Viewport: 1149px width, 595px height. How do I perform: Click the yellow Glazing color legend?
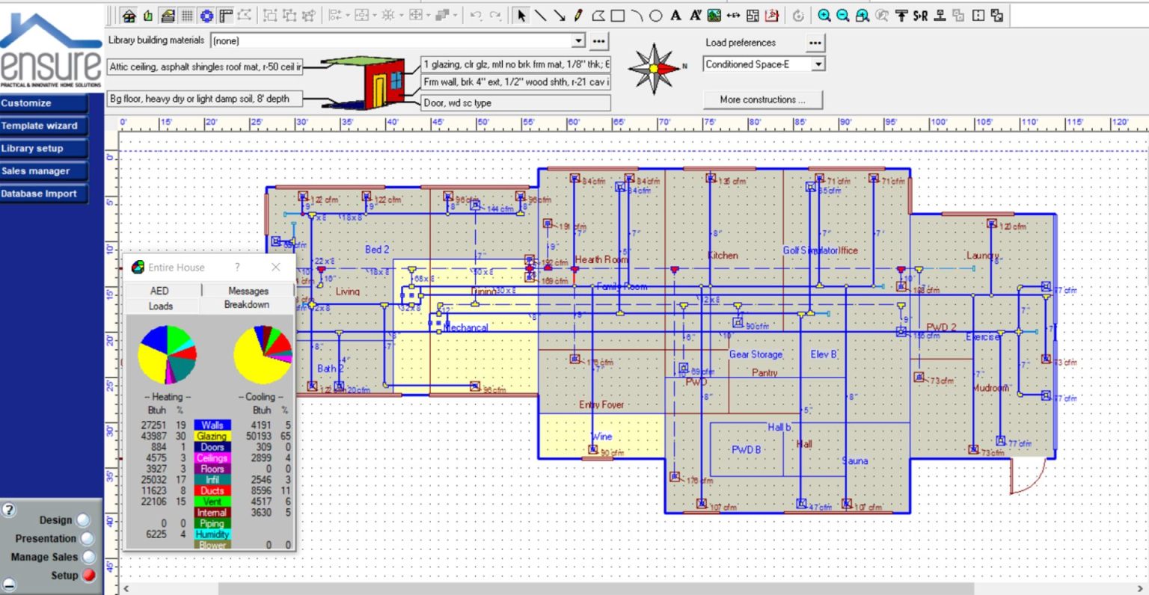tap(212, 436)
